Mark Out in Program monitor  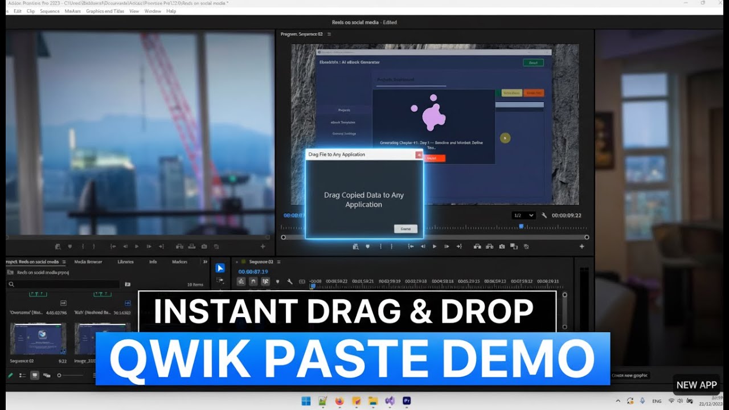point(391,247)
